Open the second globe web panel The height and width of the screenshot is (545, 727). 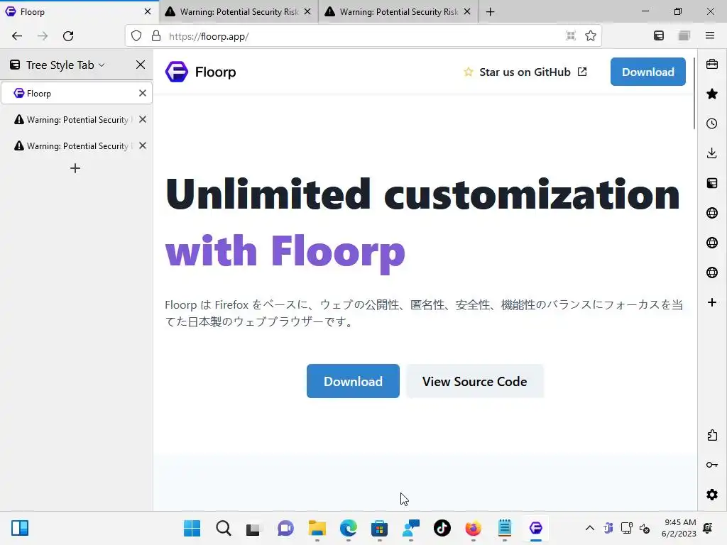coord(712,243)
